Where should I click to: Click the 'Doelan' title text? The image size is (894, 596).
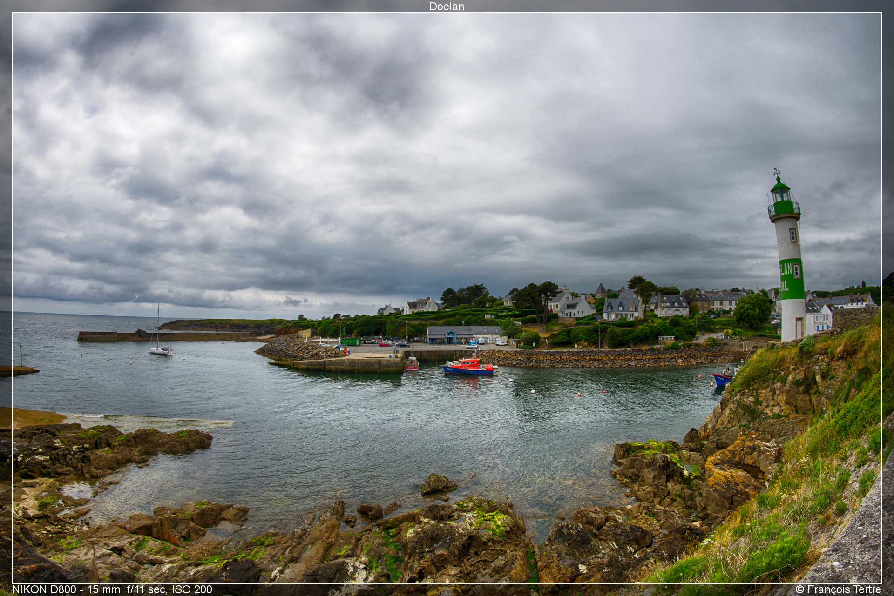(447, 7)
